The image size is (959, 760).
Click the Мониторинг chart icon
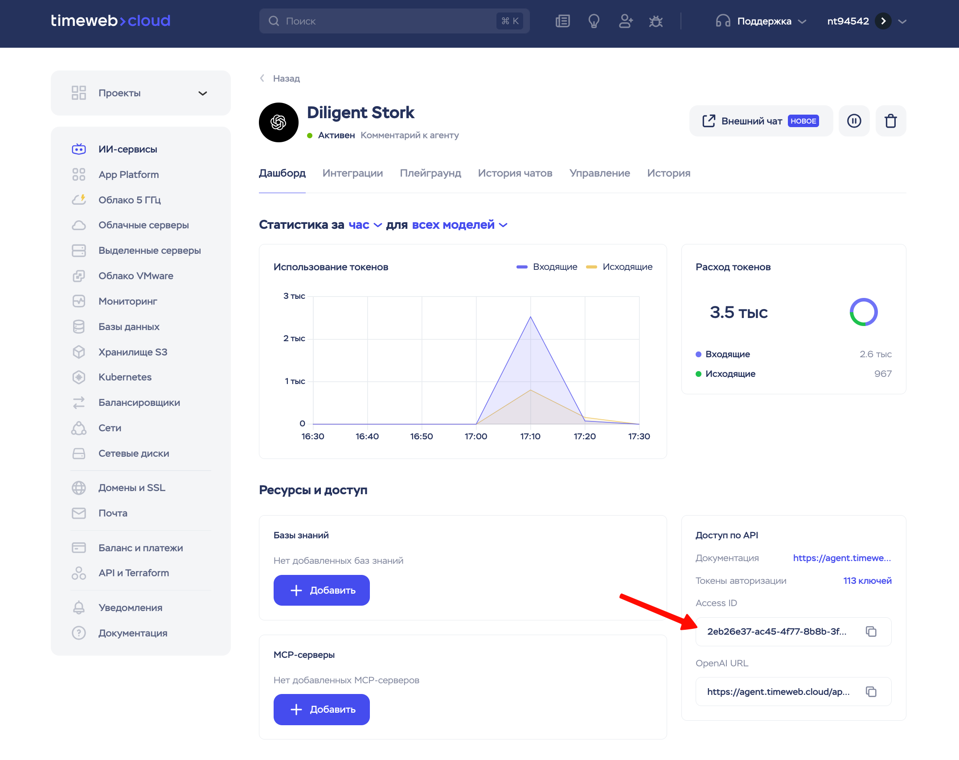click(79, 302)
